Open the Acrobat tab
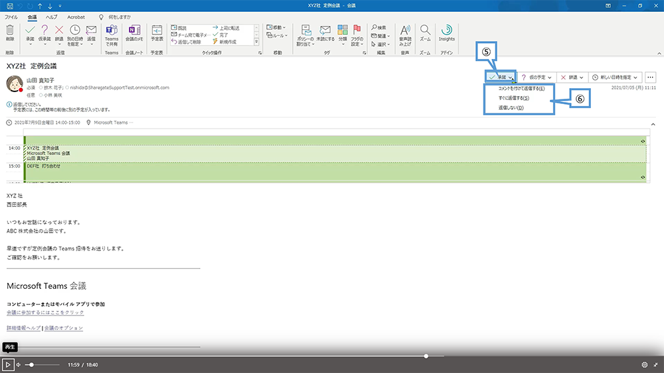This screenshot has height=373, width=664. pos(76,17)
